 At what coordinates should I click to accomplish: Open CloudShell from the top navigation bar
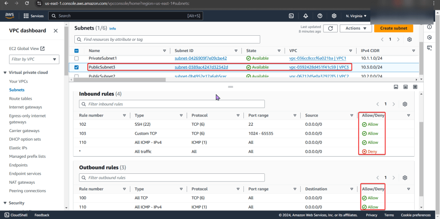tap(291, 16)
